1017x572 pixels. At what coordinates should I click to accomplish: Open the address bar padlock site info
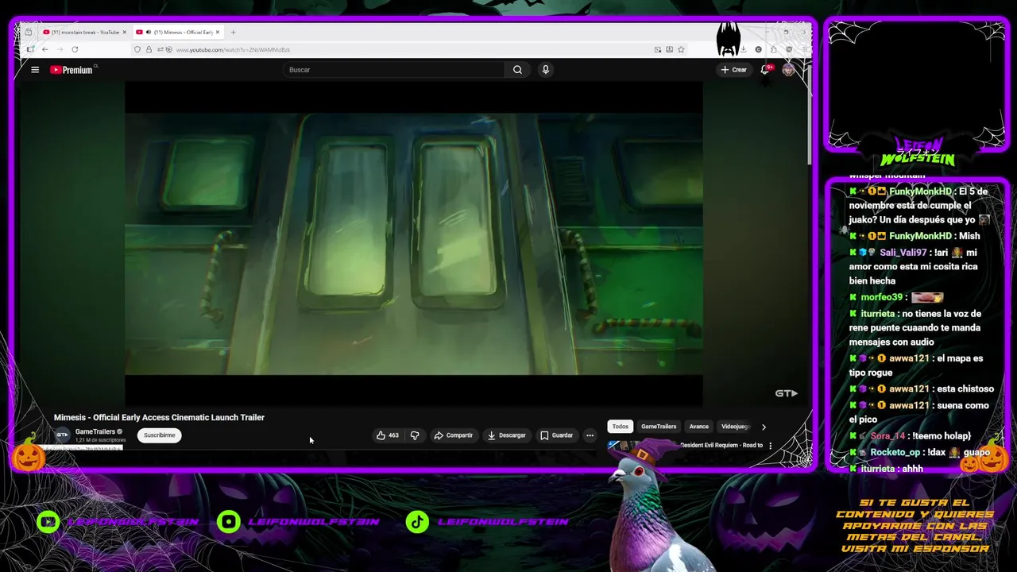tap(149, 50)
